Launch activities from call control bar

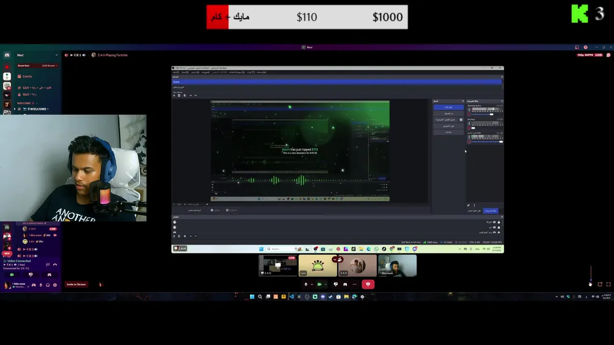click(x=345, y=284)
